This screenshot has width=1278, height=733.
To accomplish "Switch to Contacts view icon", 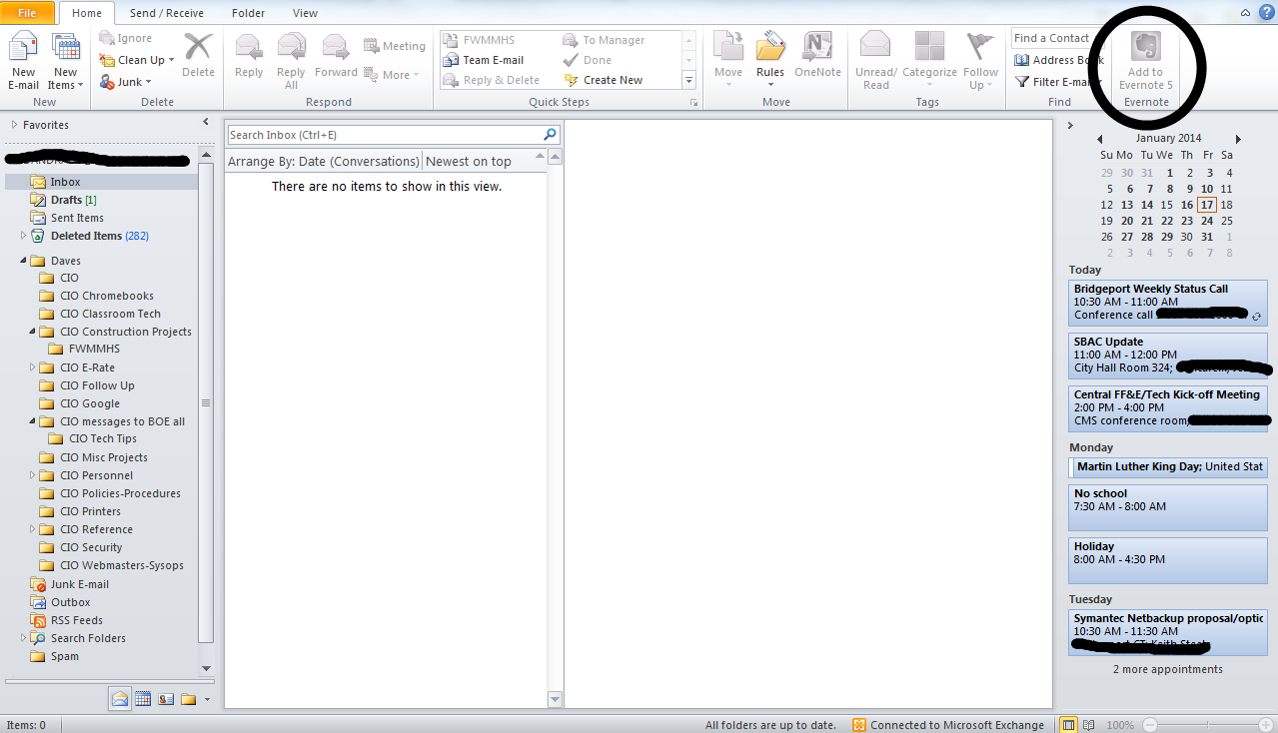I will point(166,699).
